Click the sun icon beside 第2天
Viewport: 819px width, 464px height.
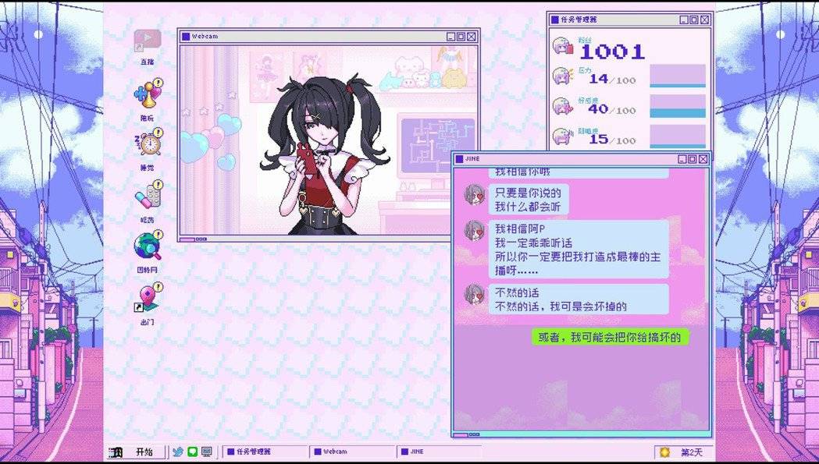(x=664, y=452)
